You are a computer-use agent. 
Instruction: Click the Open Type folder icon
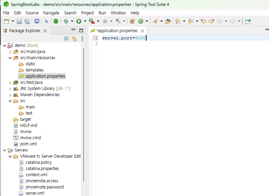coord(168,21)
